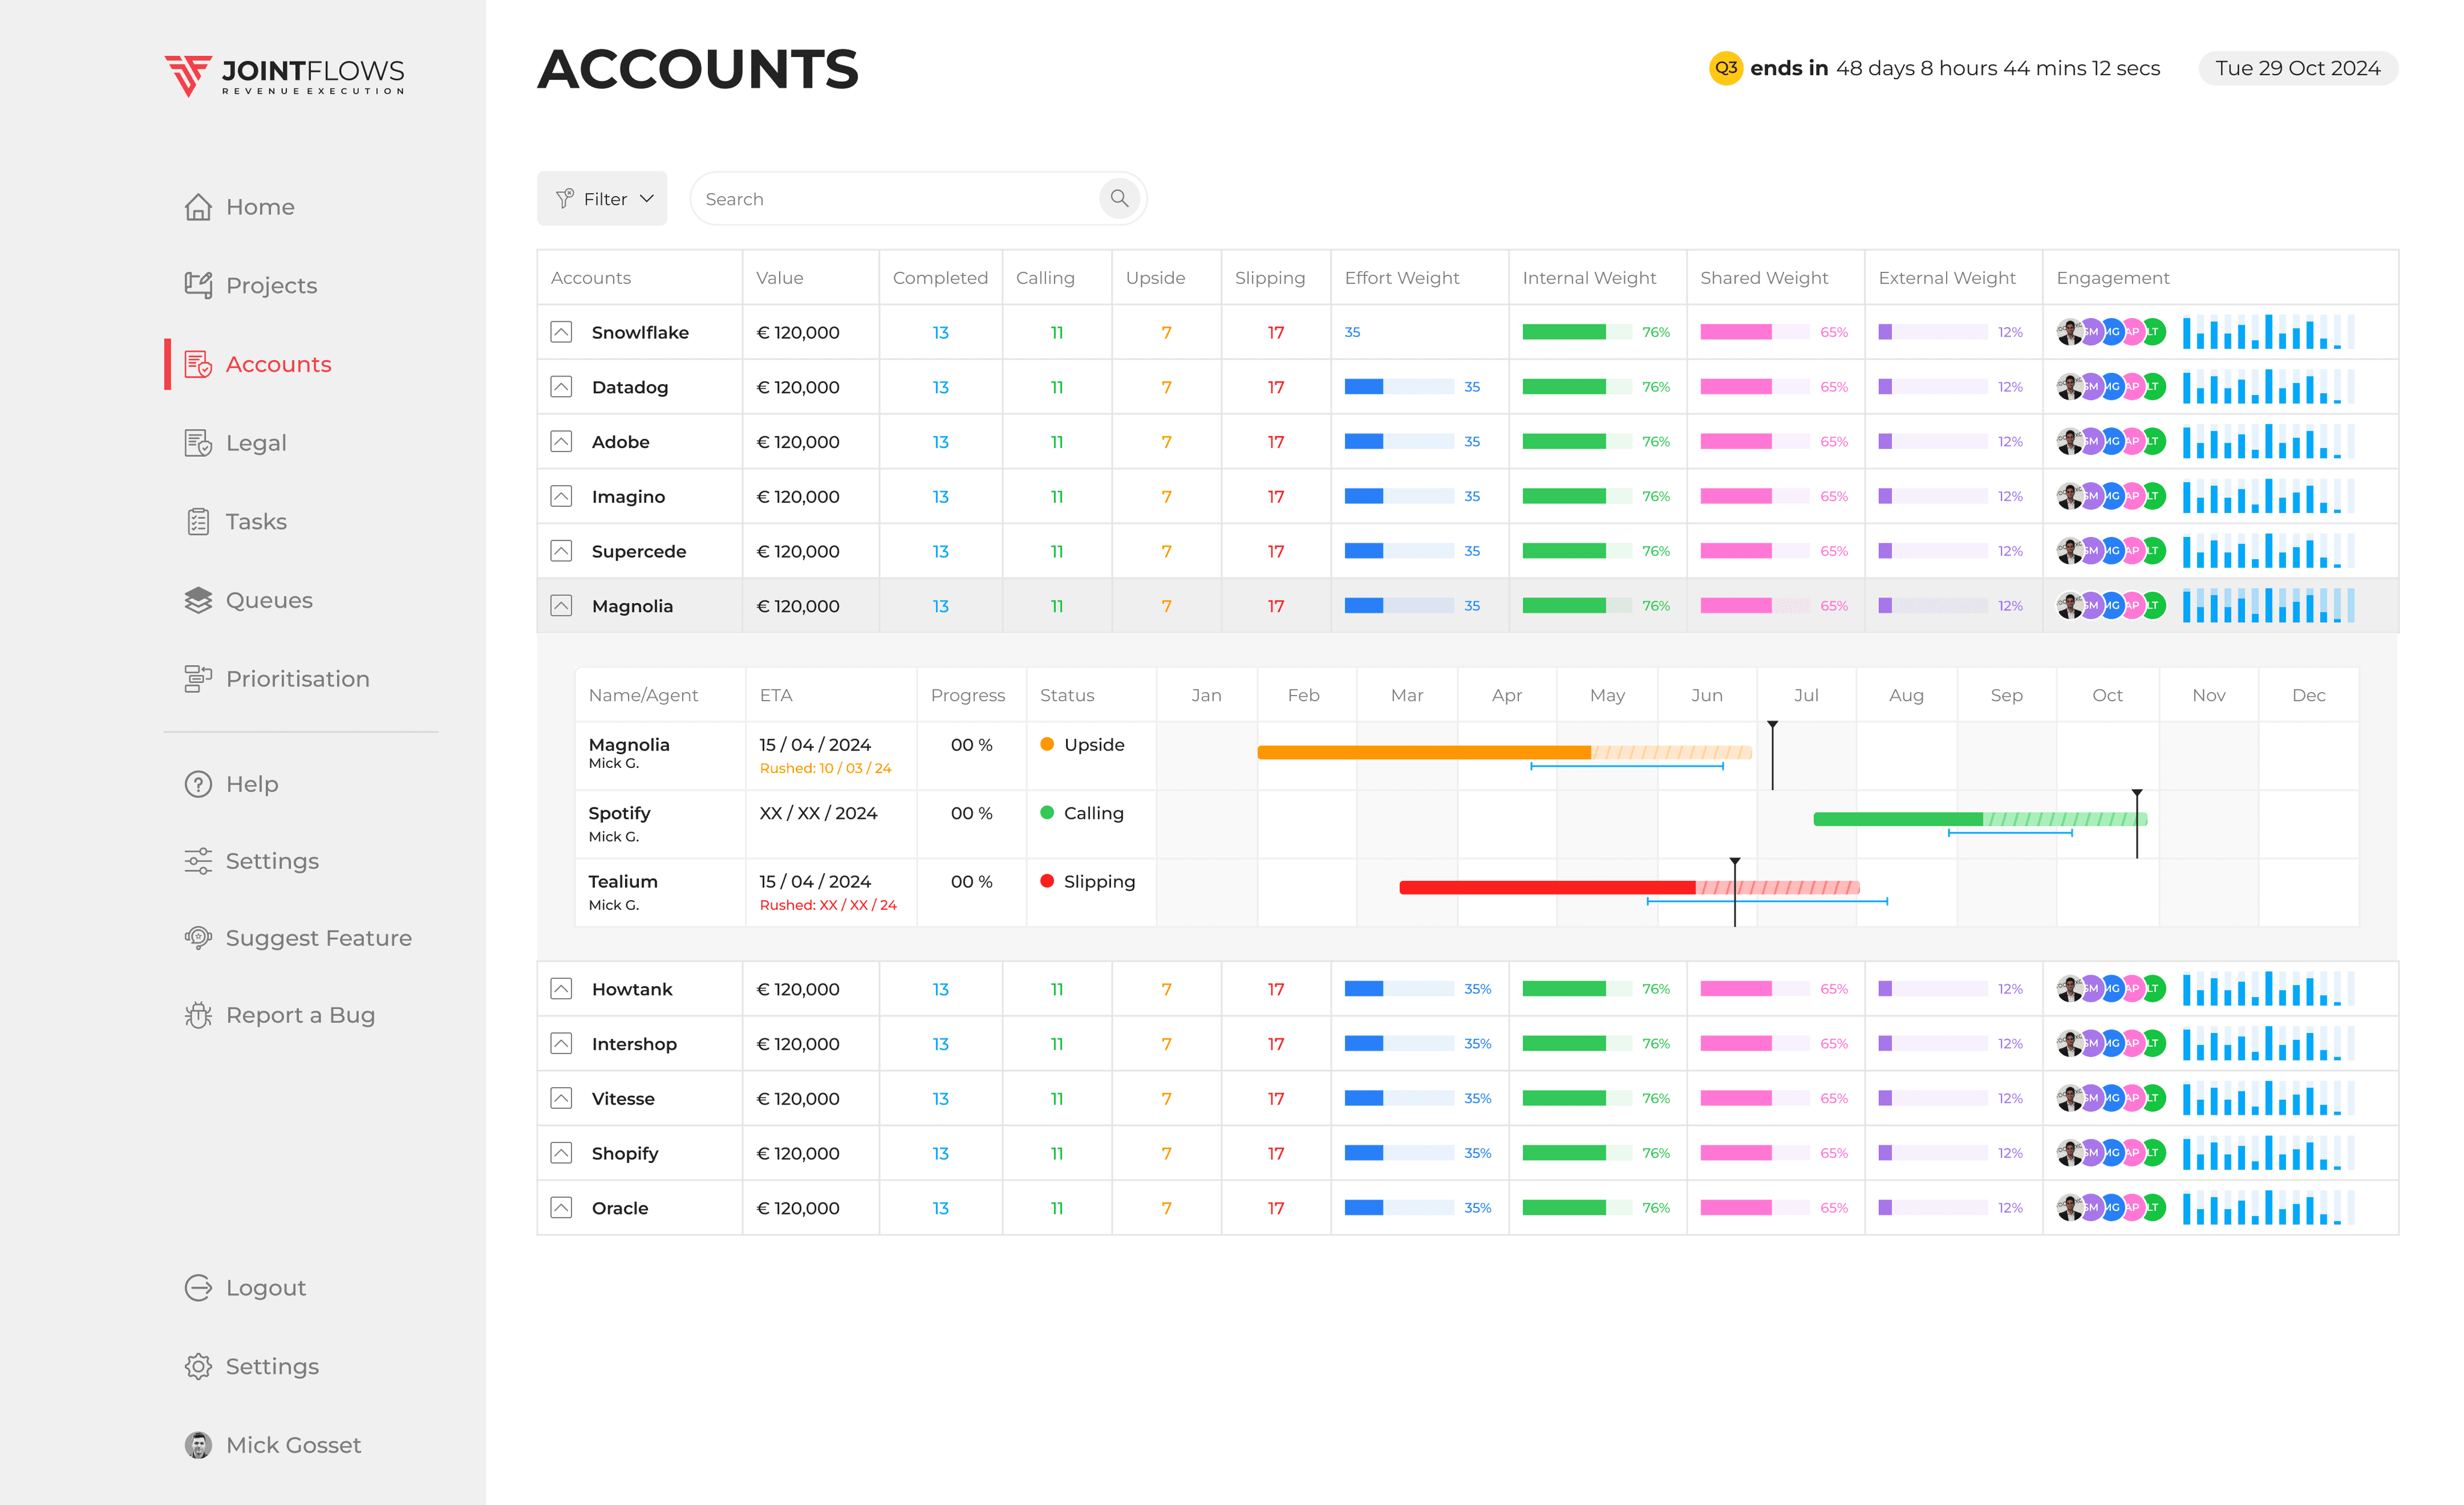
Task: Open Settings with the sliders icon
Action: (198, 862)
